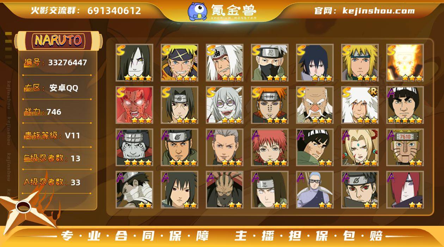Open the Tsunade A-rank portrait
444x247 pixels.
(360, 147)
